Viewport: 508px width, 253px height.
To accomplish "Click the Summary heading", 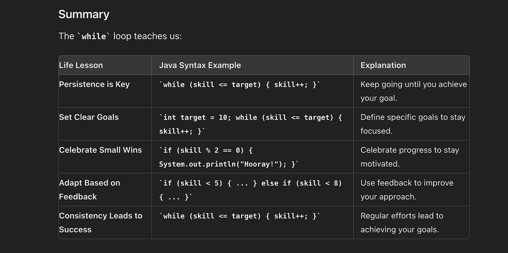I will 84,15.
